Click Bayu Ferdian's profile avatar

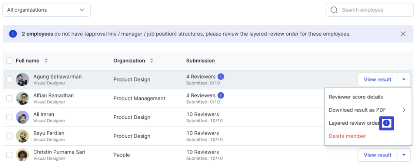click(22, 136)
